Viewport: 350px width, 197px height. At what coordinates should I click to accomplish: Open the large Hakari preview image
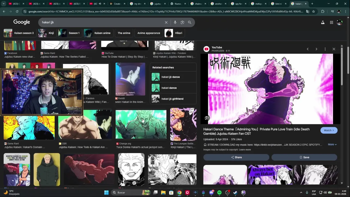(270, 89)
